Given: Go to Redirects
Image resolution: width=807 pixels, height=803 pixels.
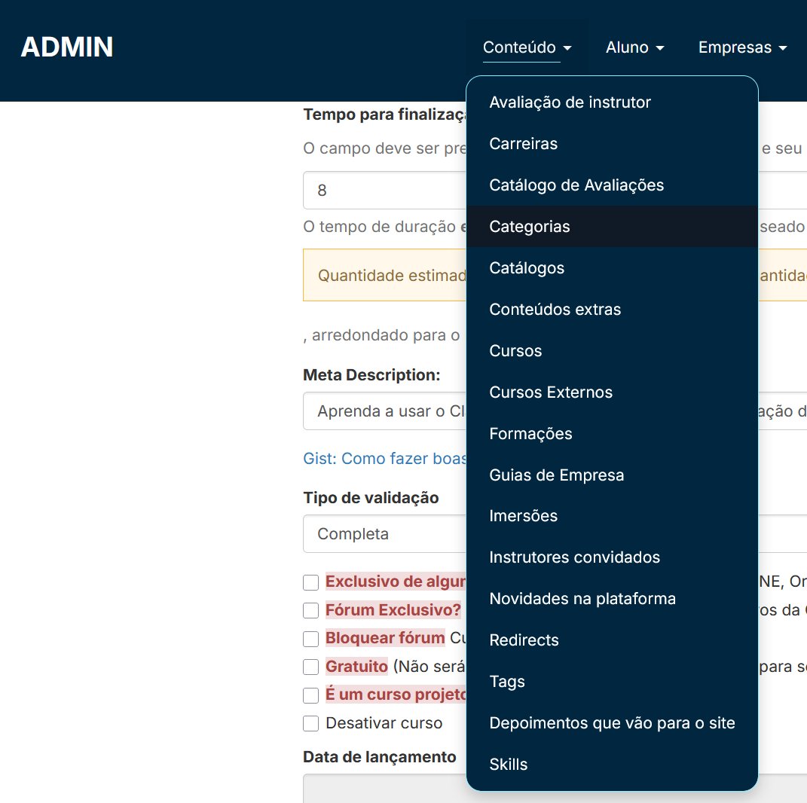Looking at the screenshot, I should coord(611,640).
